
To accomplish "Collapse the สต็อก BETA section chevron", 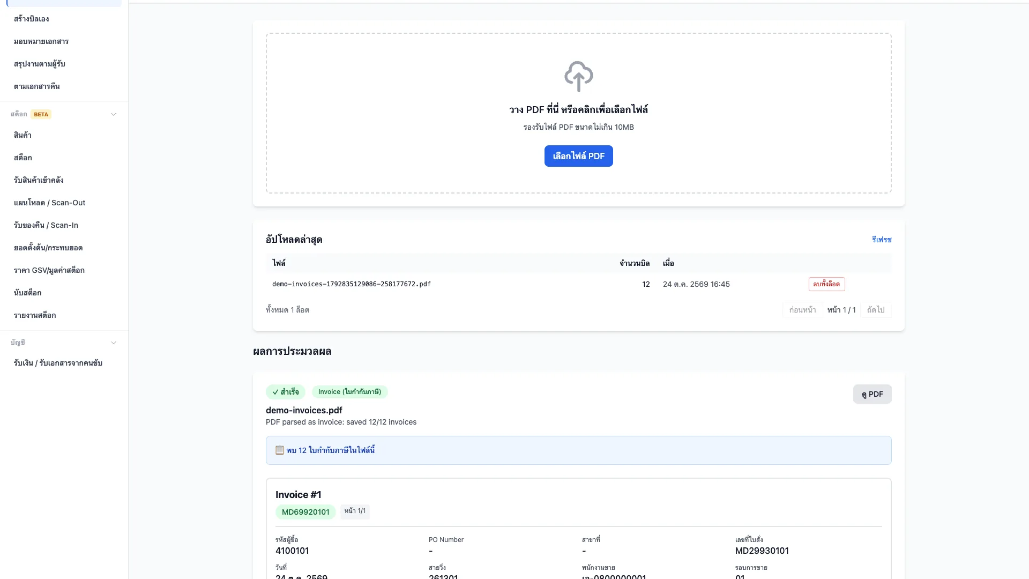I will [x=114, y=114].
